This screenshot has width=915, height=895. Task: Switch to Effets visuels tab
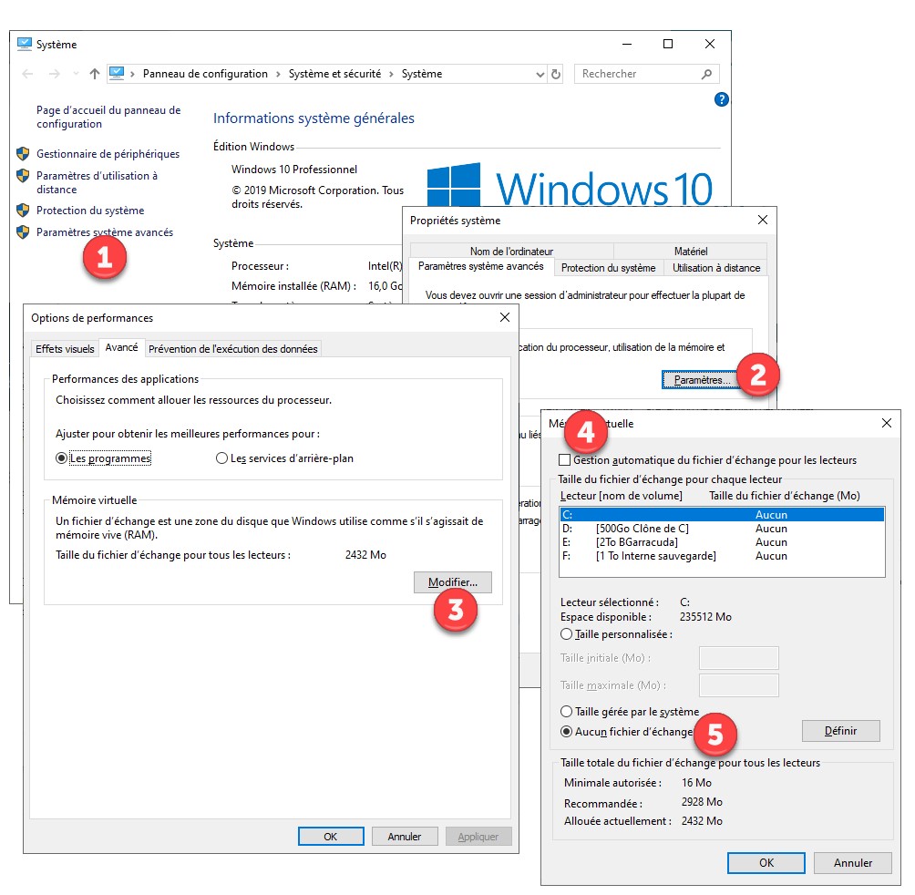click(65, 349)
